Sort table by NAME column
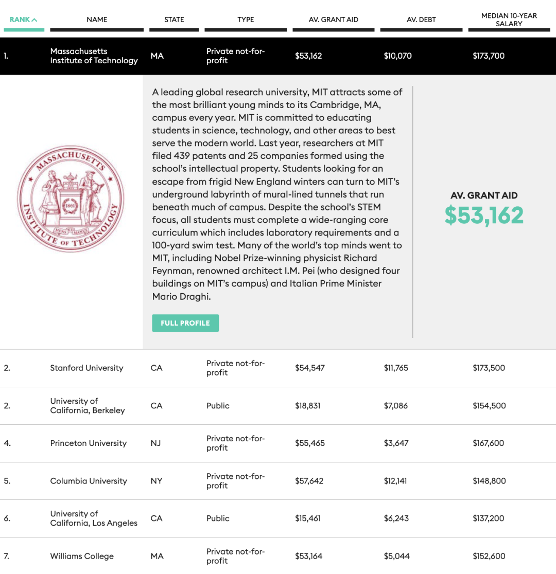Viewport: 556px width, 574px height. (x=97, y=20)
